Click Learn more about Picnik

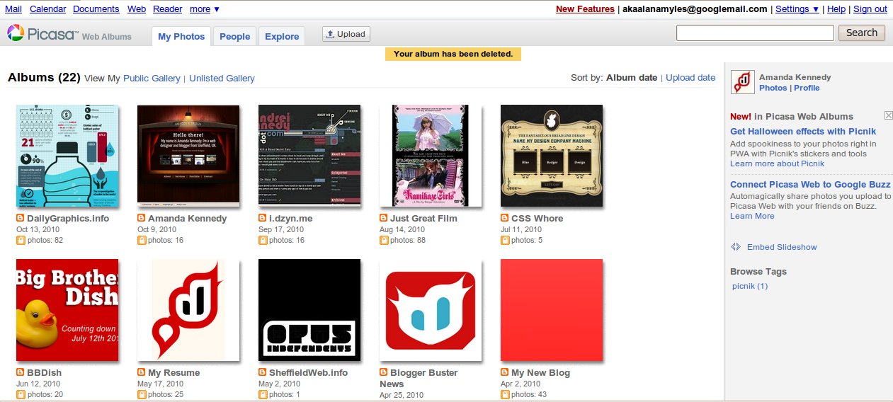(x=777, y=163)
